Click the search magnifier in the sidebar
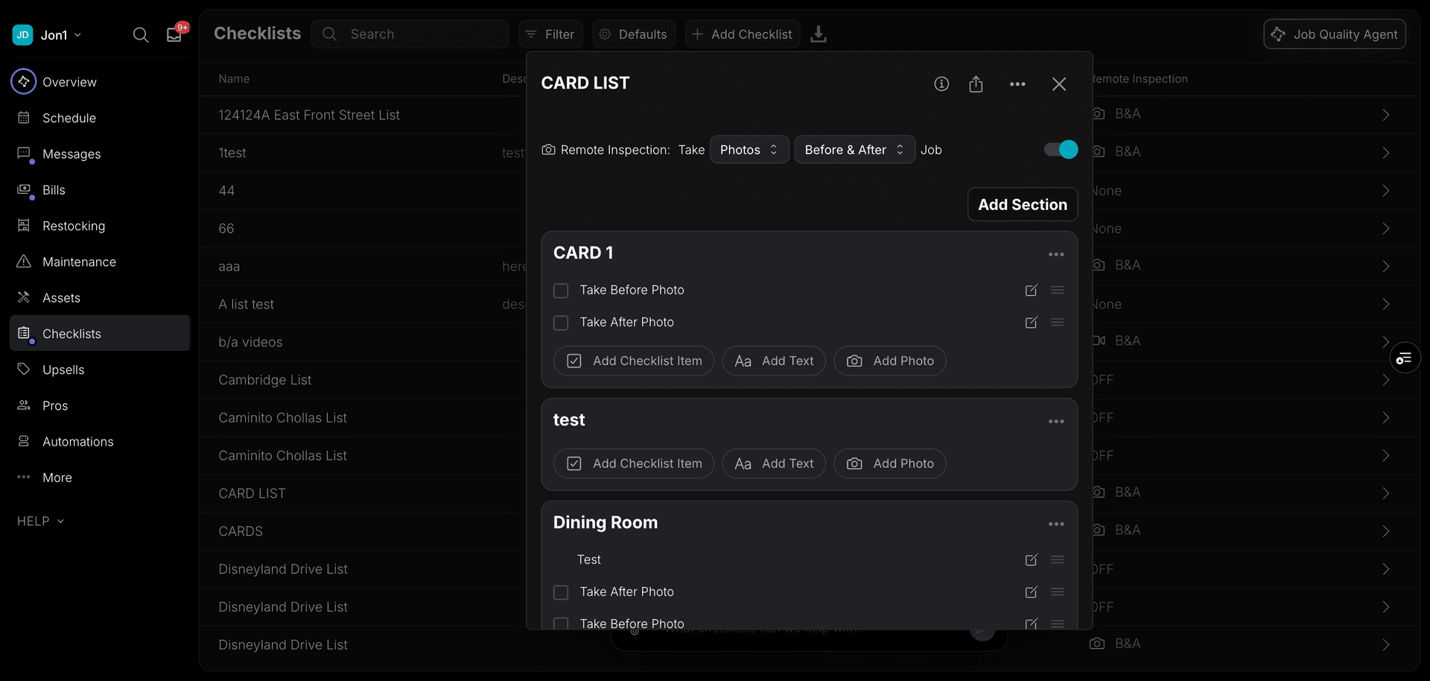1430x681 pixels. pyautogui.click(x=141, y=34)
